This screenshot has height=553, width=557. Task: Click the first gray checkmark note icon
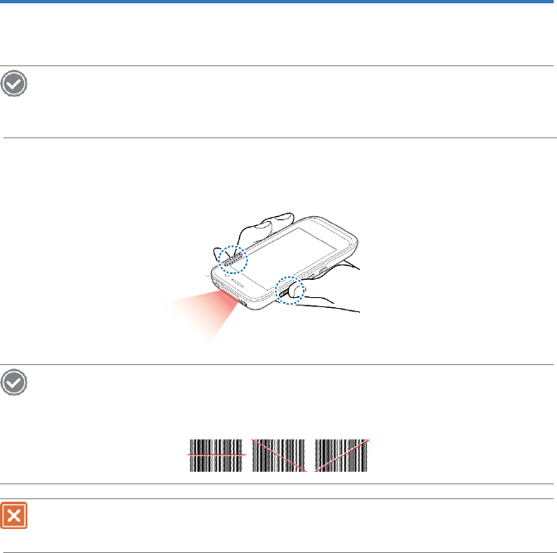(x=14, y=84)
